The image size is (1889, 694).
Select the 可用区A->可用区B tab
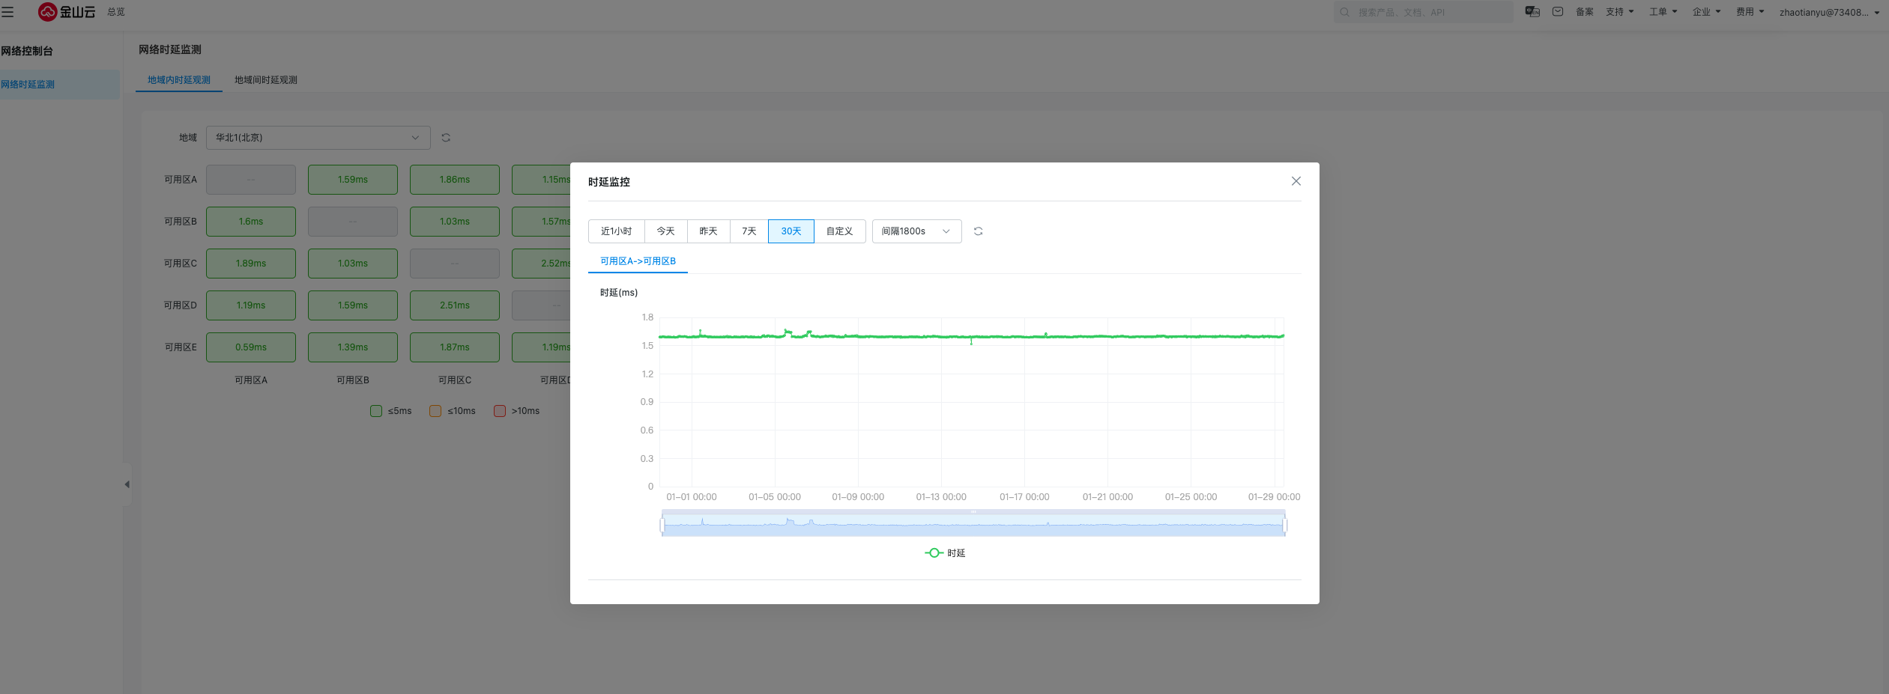point(638,261)
